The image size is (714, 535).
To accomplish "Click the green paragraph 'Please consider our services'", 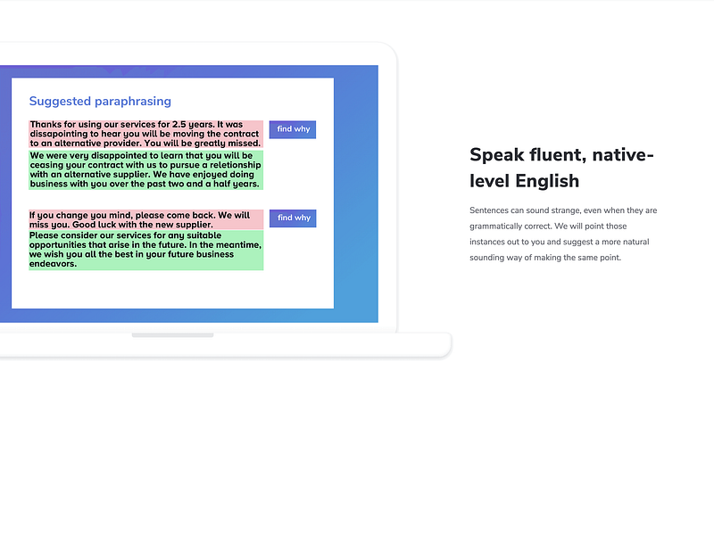I will point(145,250).
